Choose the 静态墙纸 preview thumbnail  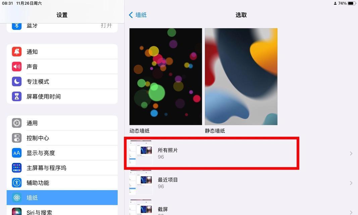[x=241, y=76]
